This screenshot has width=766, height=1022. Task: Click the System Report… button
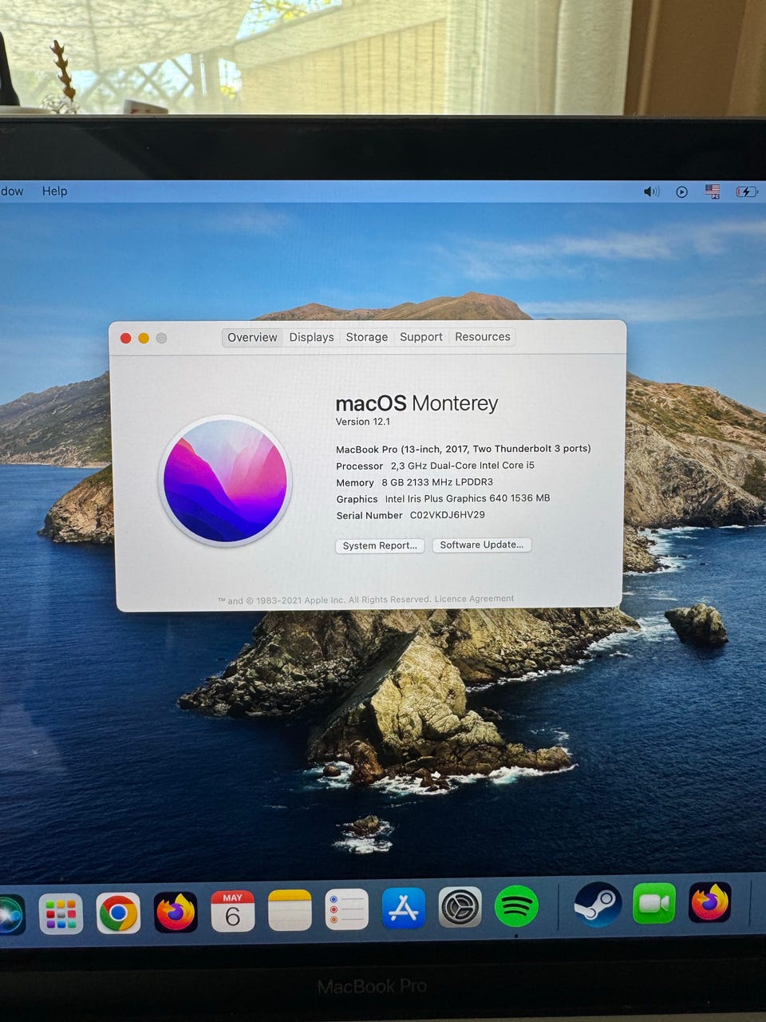[x=380, y=546]
